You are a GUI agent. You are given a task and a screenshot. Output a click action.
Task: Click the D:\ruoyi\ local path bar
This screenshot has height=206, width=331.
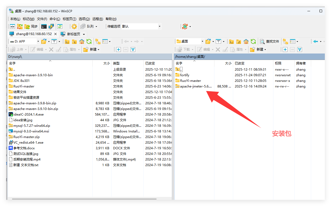(90, 57)
